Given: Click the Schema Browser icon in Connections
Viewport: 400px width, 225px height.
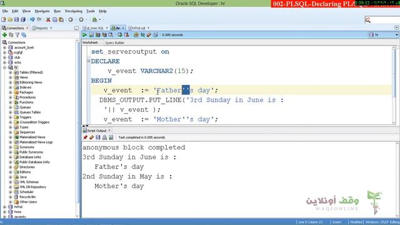Looking at the screenshot, I should coord(24,35).
